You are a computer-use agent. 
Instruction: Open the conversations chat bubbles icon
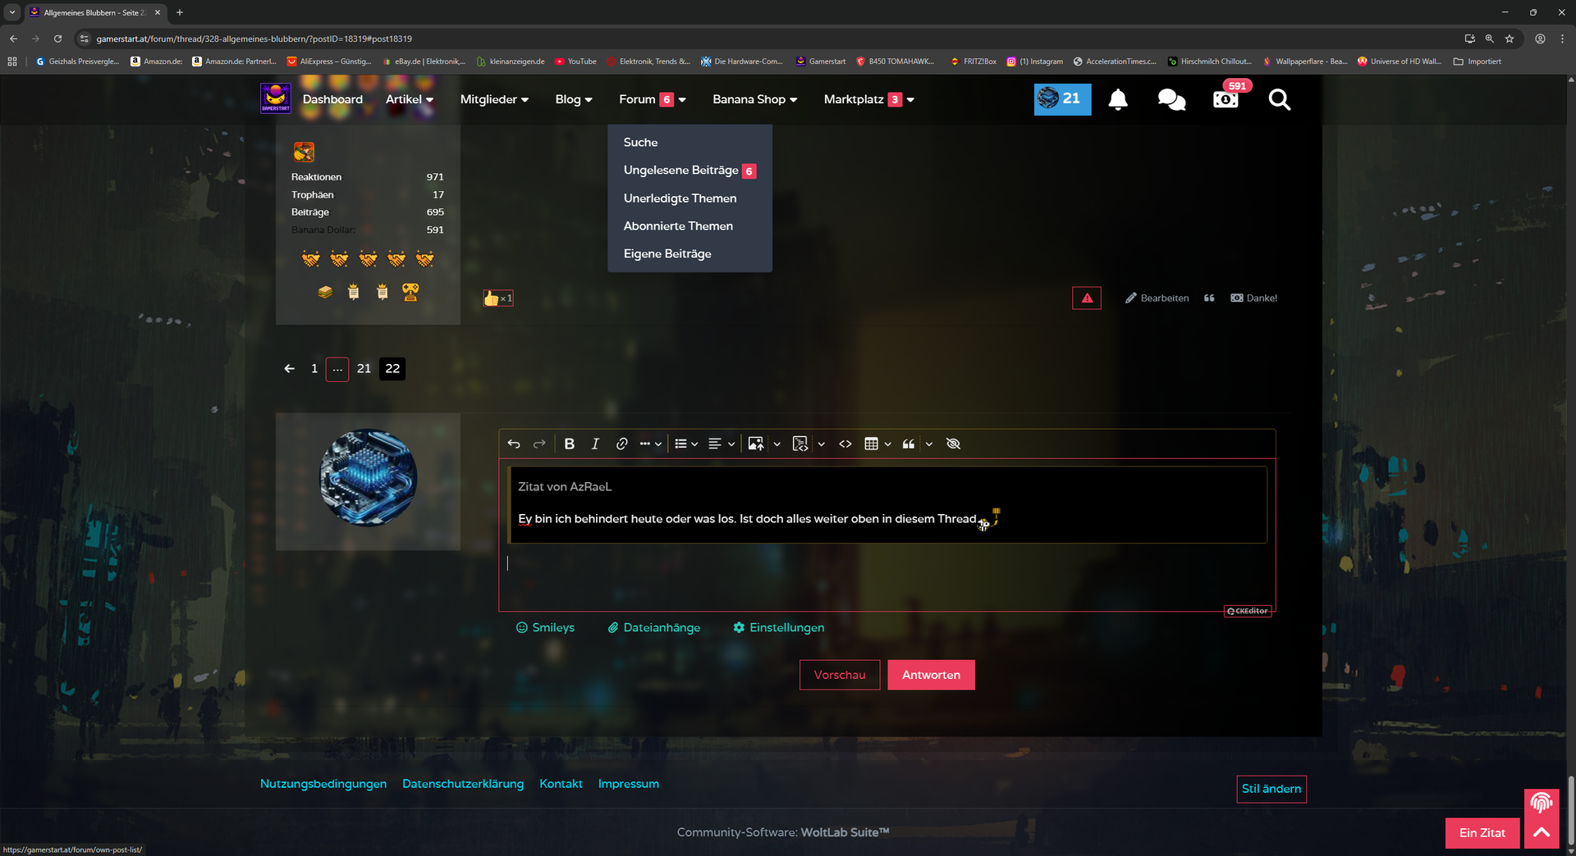(1171, 100)
